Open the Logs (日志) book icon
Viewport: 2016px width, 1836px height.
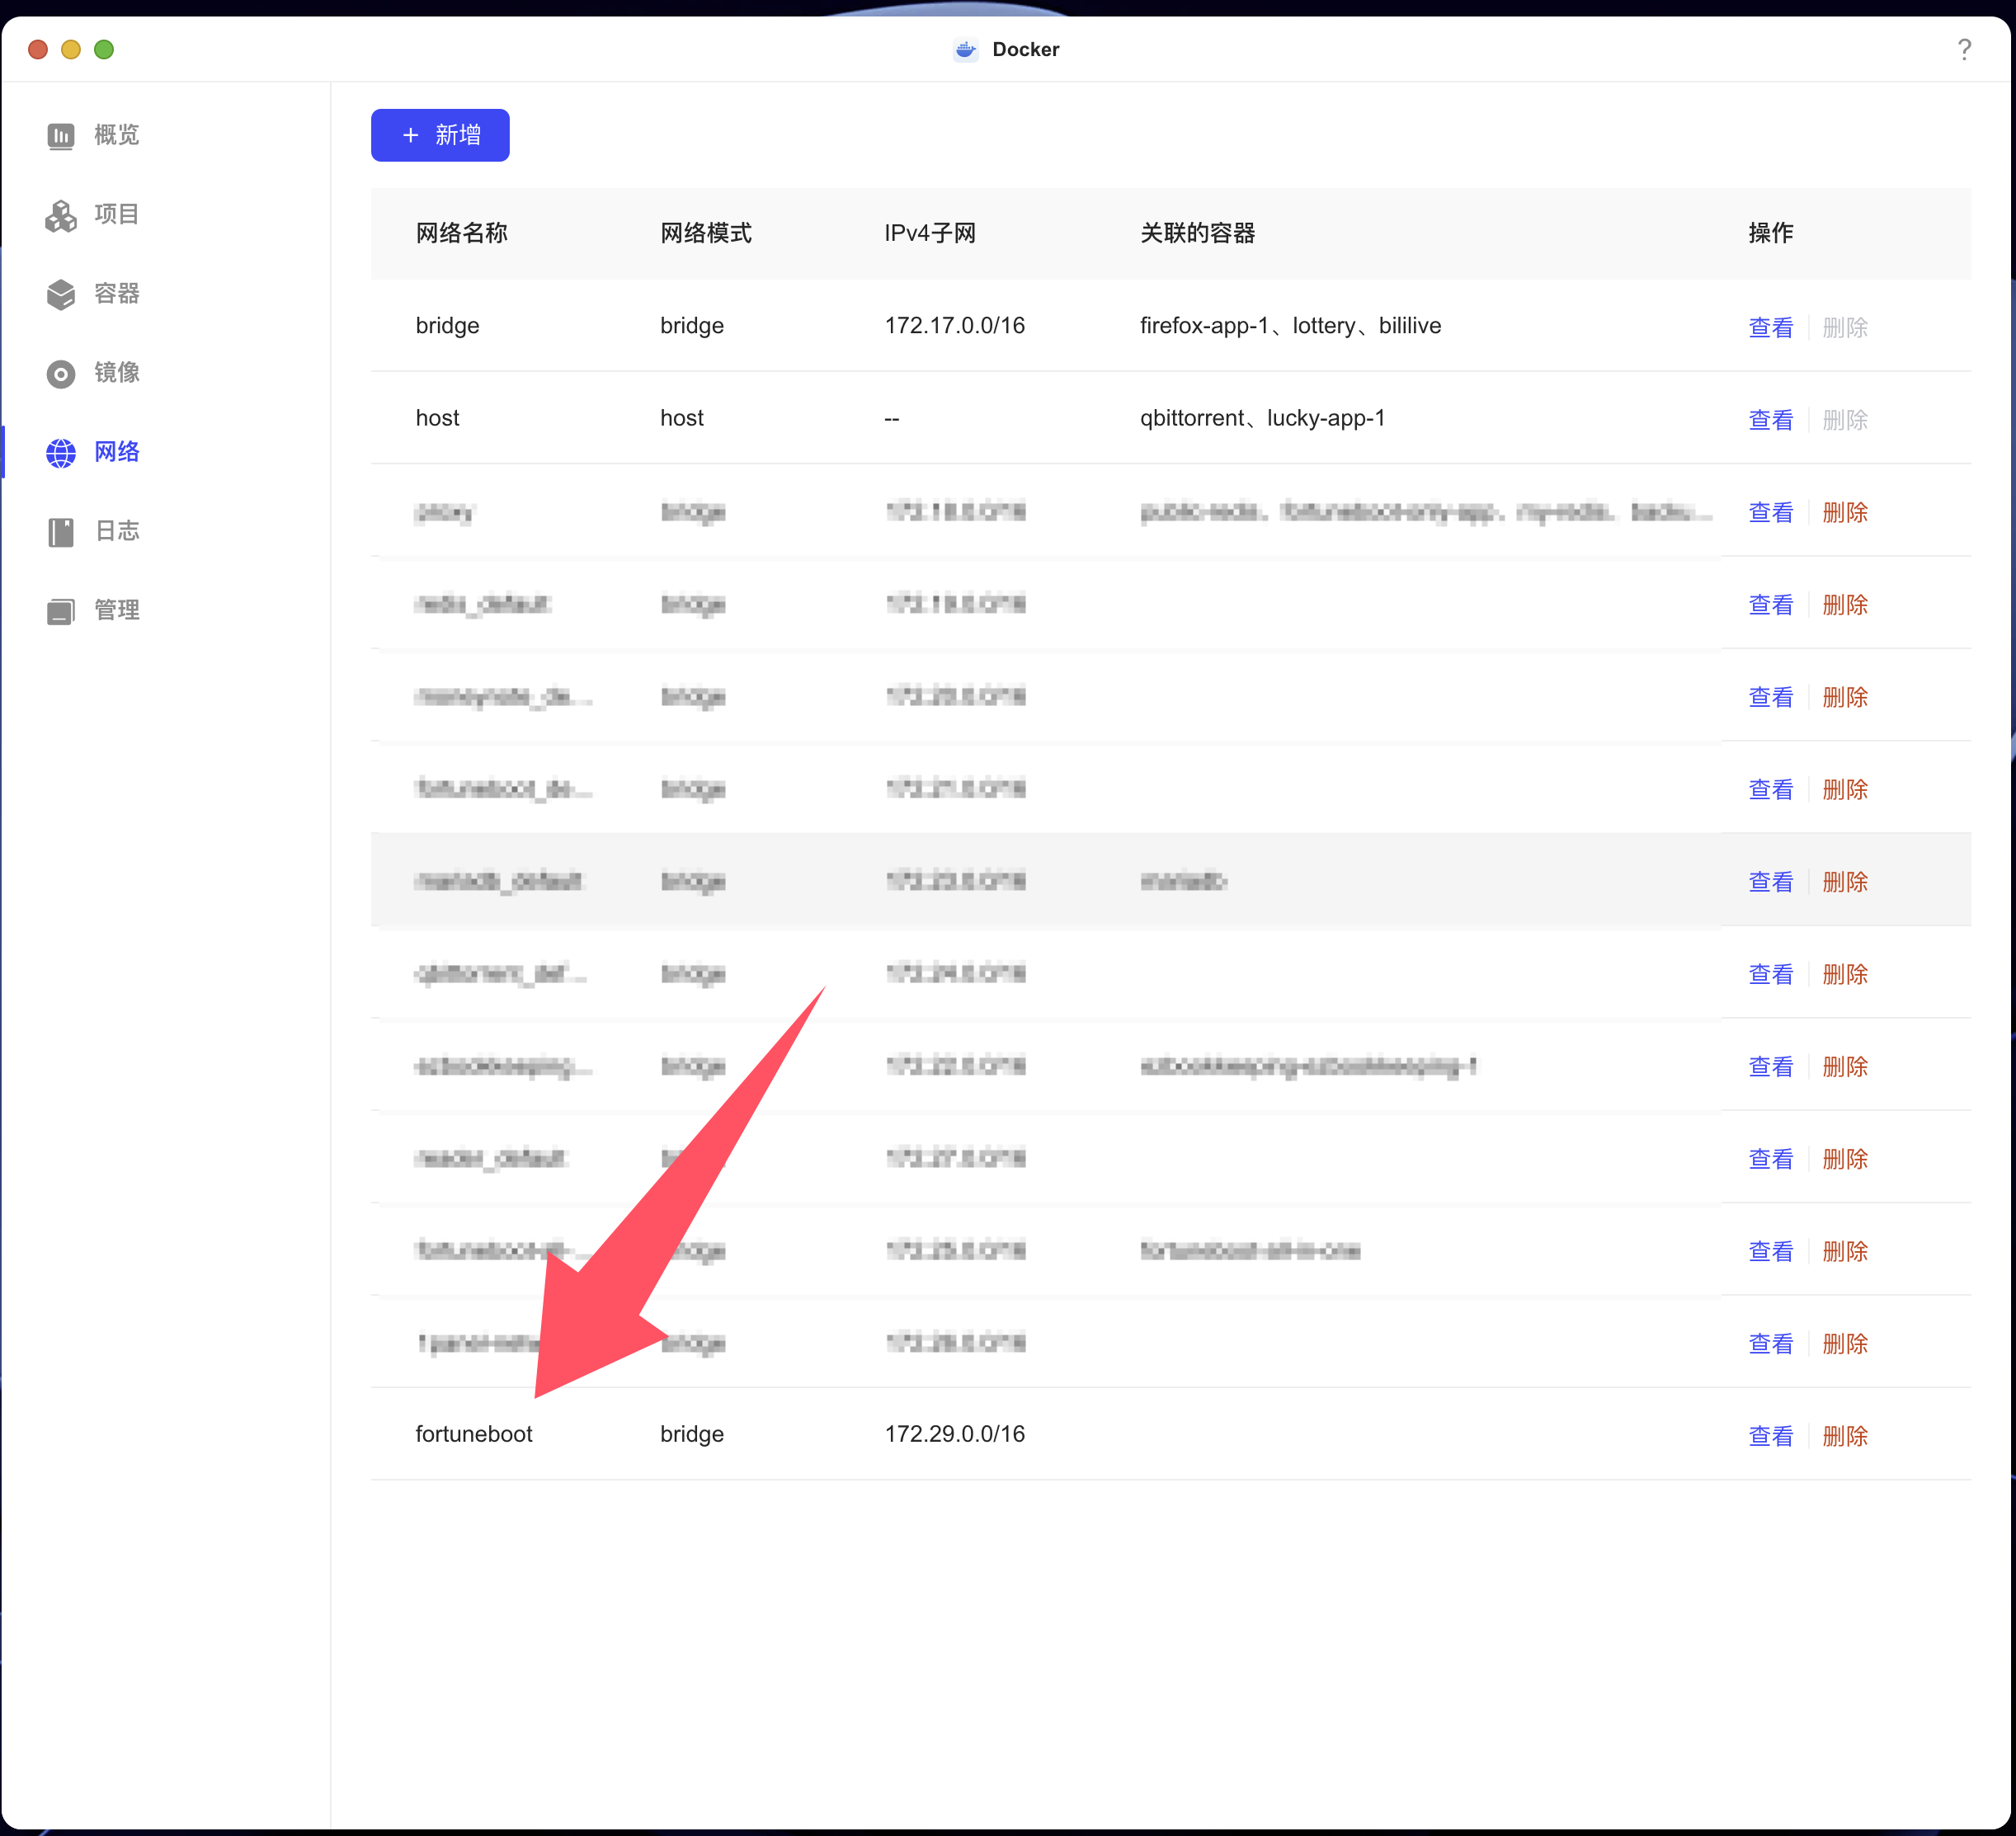61,532
